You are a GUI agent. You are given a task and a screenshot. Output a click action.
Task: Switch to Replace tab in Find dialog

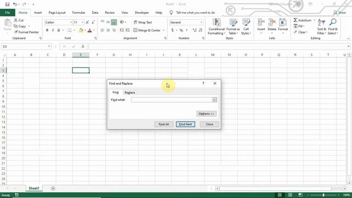(130, 92)
